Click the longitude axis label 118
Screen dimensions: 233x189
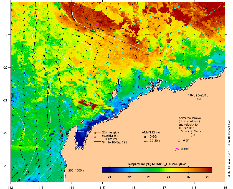click(x=194, y=187)
